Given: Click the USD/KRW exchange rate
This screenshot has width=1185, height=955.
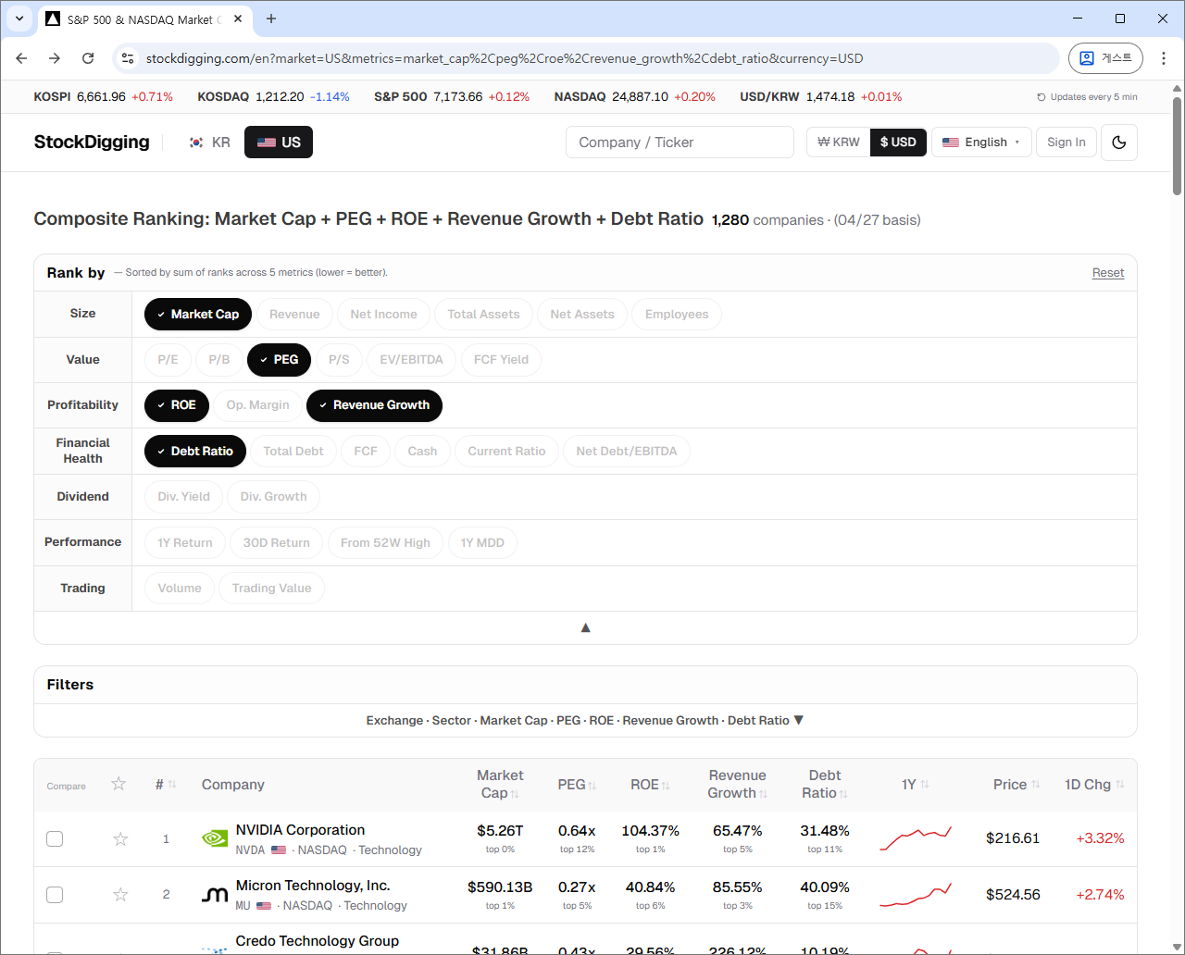Looking at the screenshot, I should (x=820, y=96).
